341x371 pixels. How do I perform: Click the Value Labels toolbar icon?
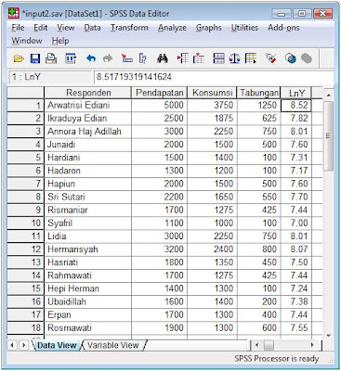coord(270,58)
